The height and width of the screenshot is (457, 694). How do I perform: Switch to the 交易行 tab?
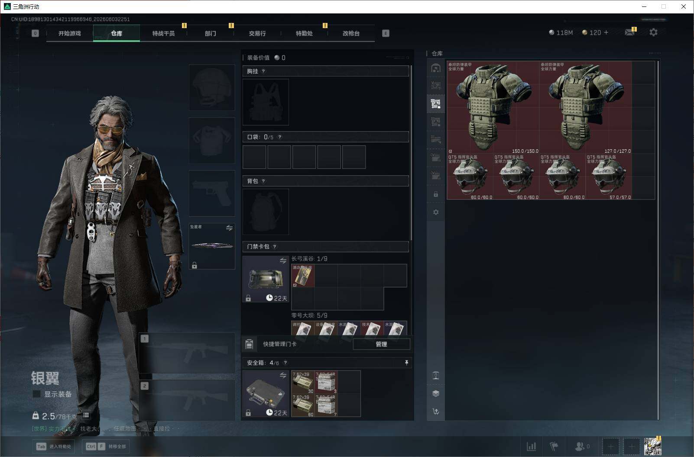click(257, 33)
